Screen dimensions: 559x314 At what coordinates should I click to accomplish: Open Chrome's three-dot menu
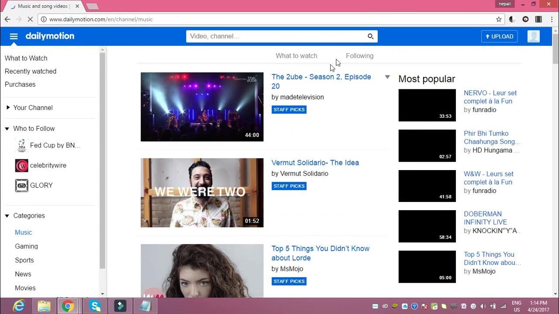(551, 19)
